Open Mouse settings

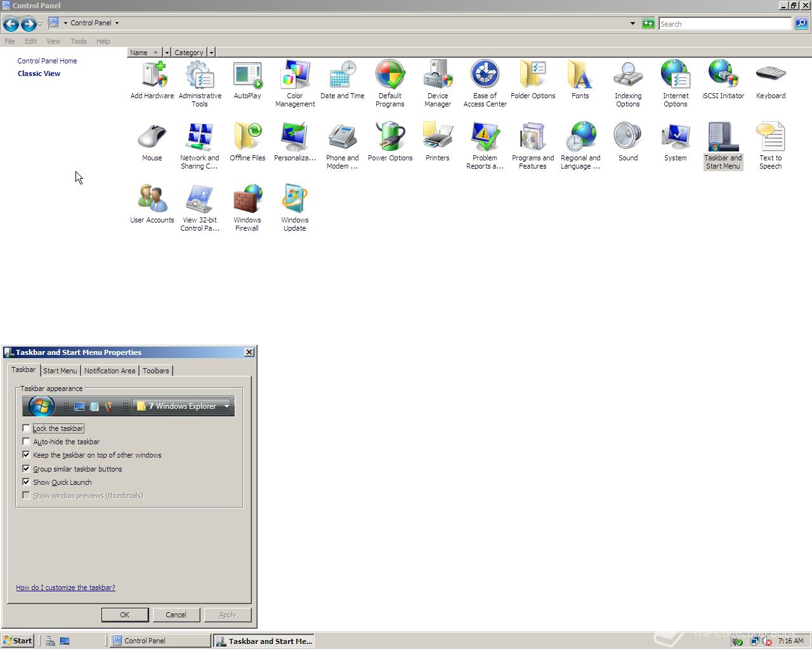coord(152,142)
